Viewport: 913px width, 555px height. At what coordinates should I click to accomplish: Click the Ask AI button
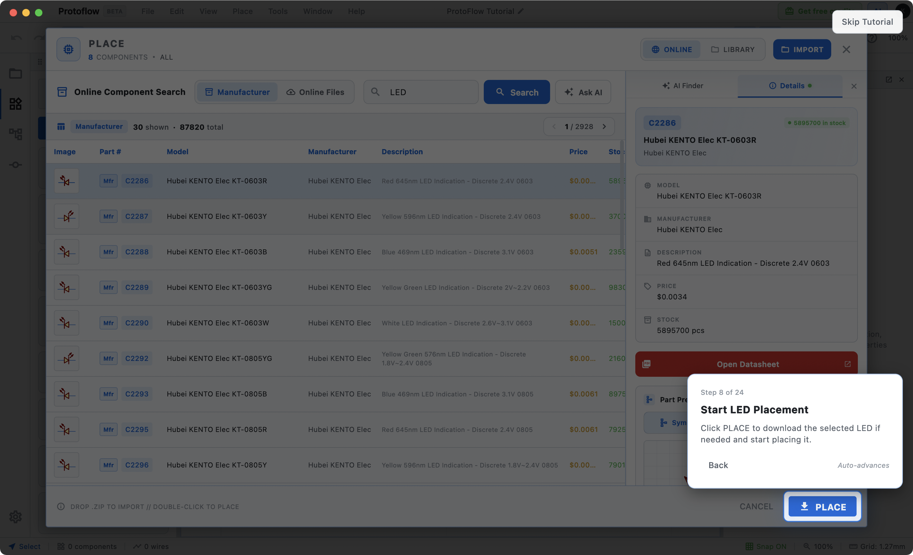coord(583,92)
